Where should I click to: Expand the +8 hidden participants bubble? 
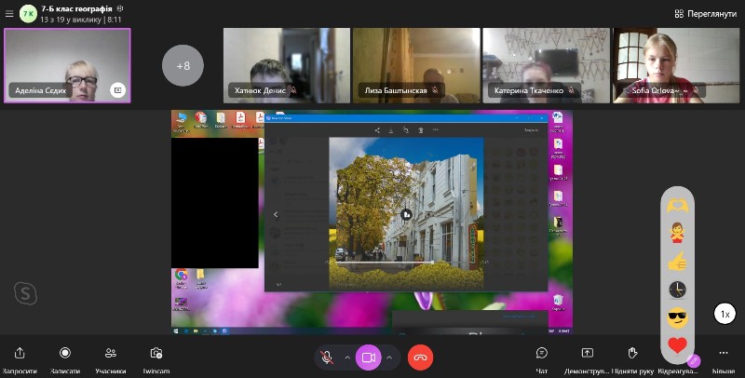pos(183,65)
